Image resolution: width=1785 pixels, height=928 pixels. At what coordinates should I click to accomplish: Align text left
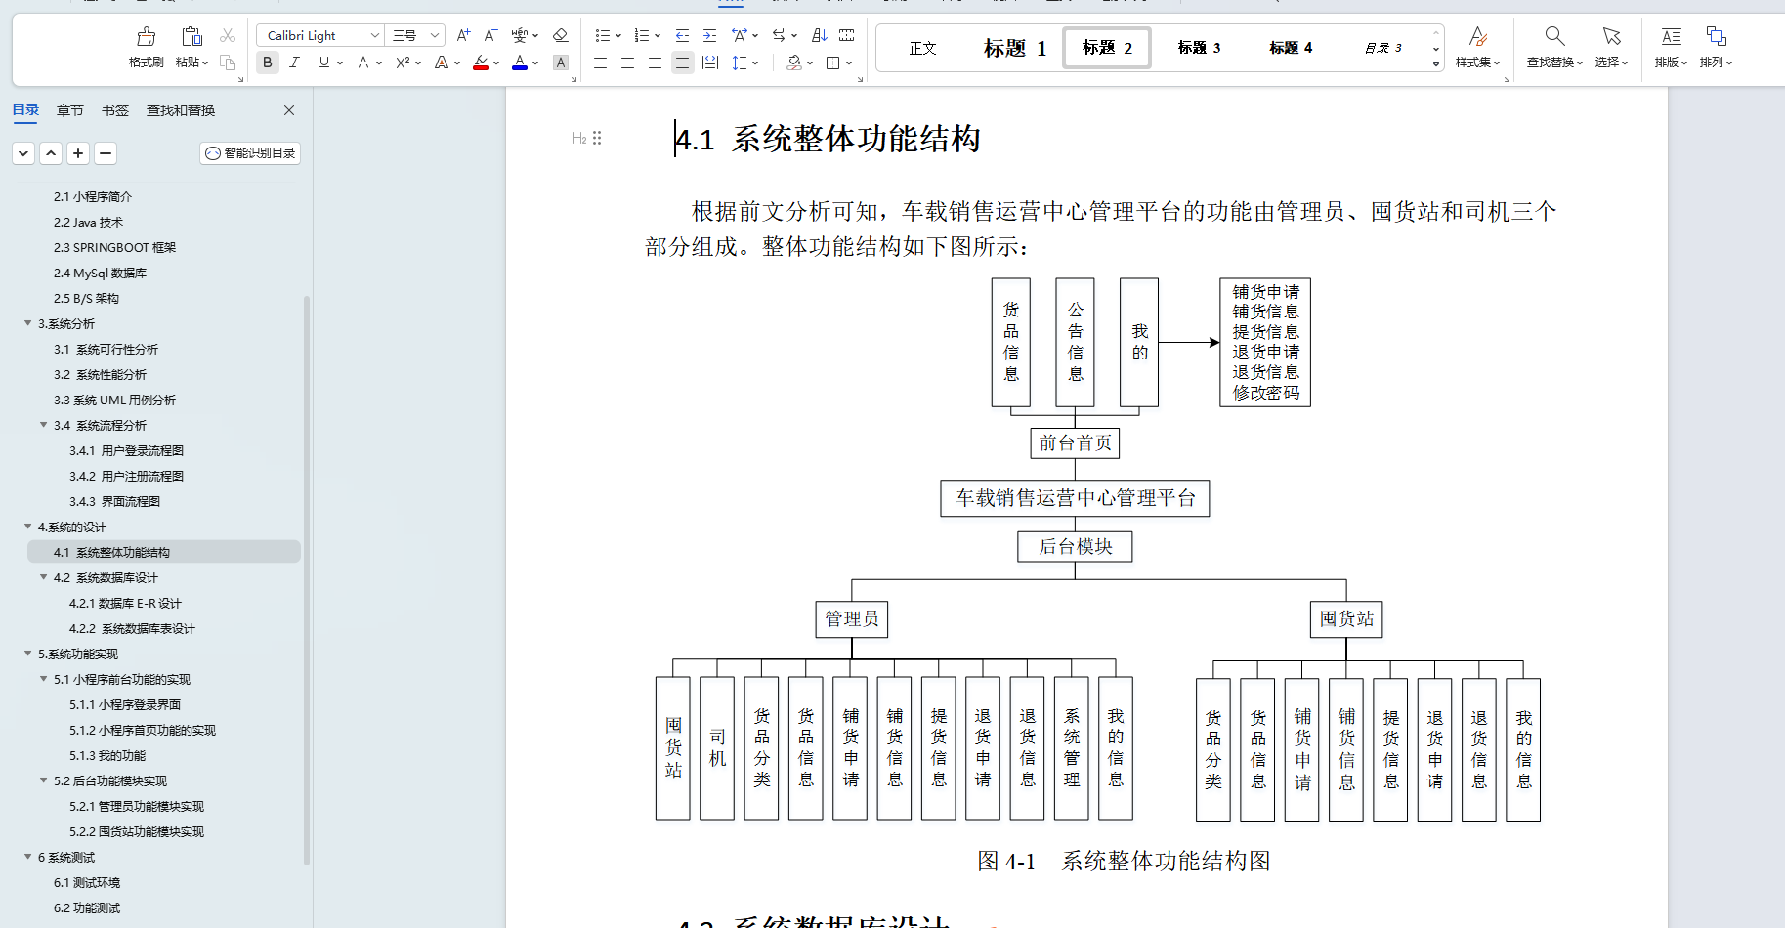click(600, 63)
